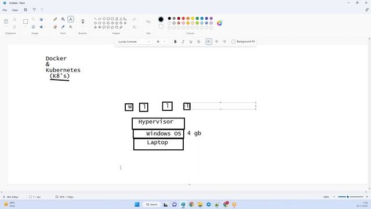
Task: Open the font size 18 dropdown
Action: (161, 42)
